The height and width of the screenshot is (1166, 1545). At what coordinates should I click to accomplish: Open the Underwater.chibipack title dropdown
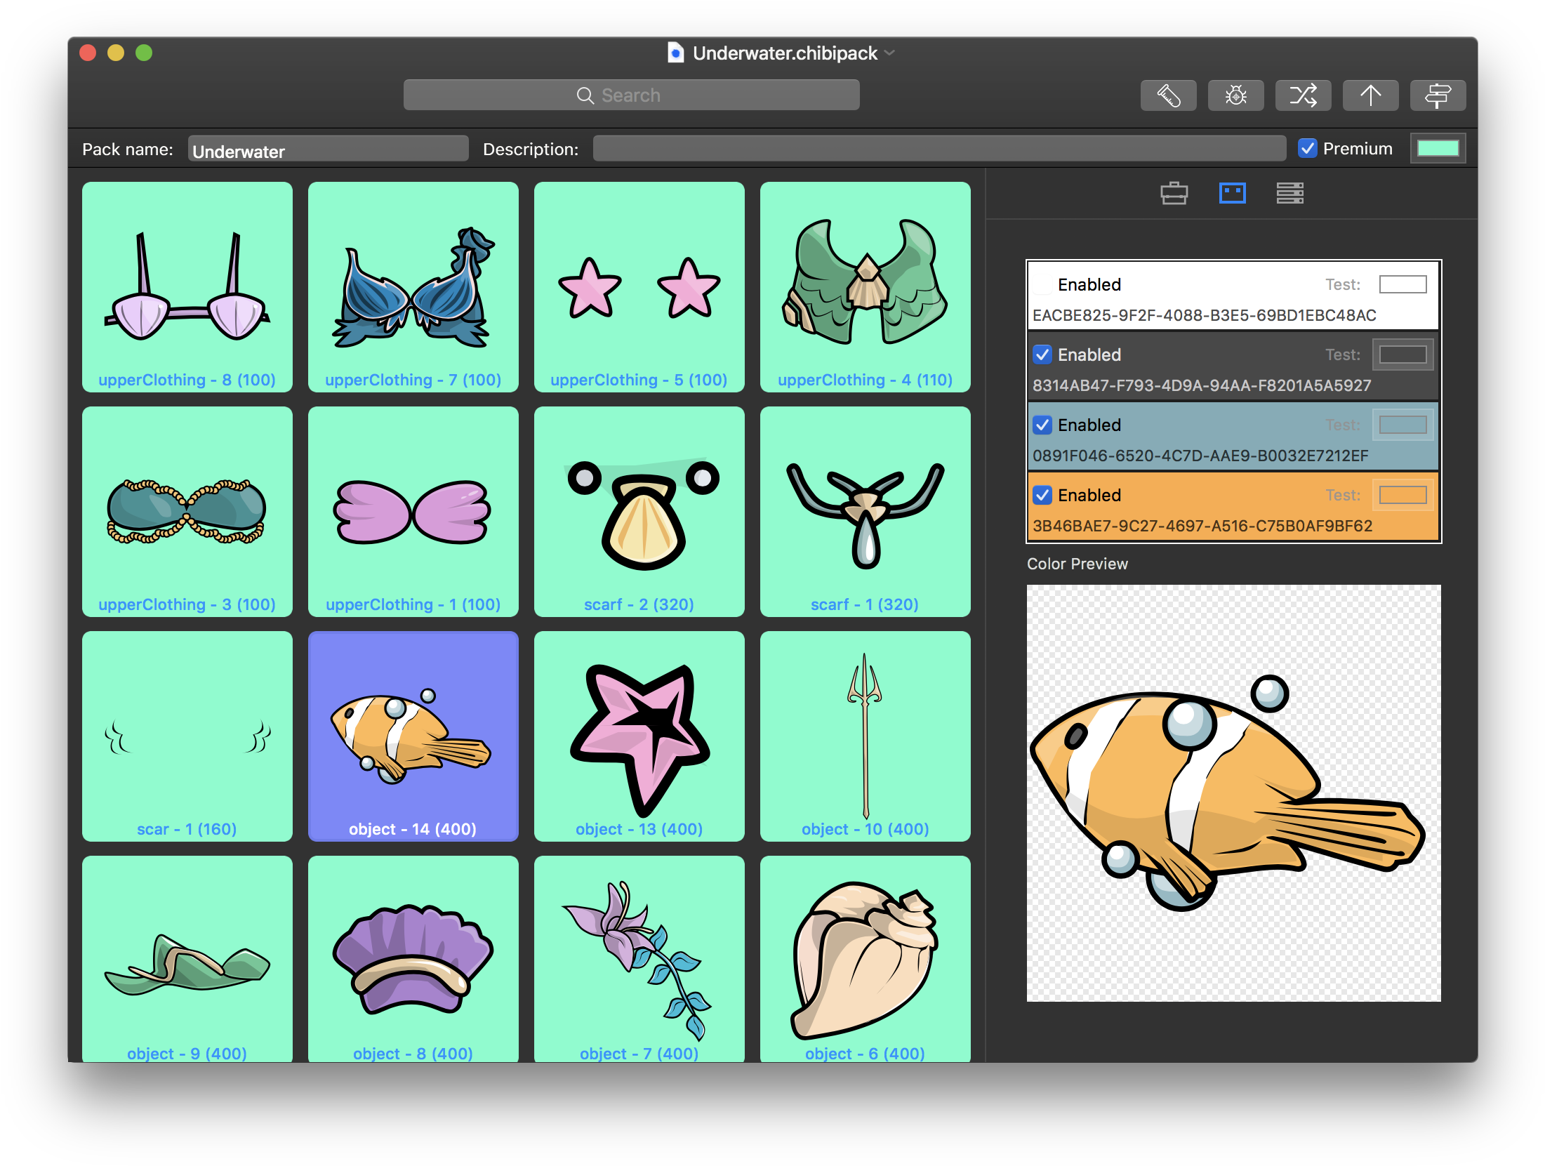click(889, 53)
